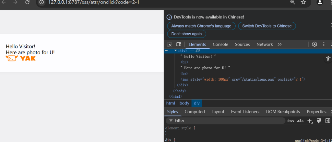The image size is (332, 142).
Task: Open the DevTools three-dot customize menu
Action: [x=324, y=44]
